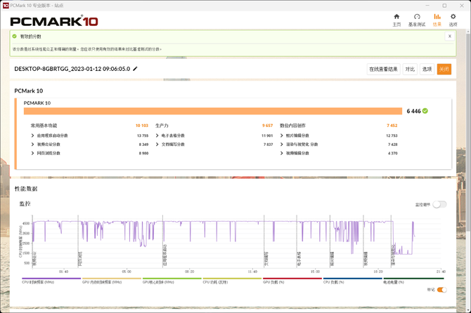Click the 常用基本功能 group heading
Viewport: 471px width, 313px height.
click(44, 126)
